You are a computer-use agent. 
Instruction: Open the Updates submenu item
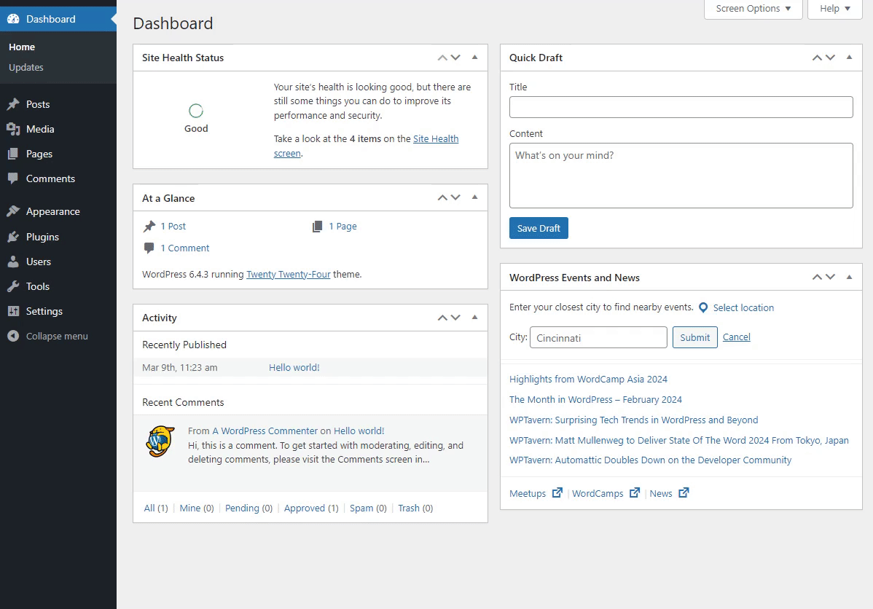pos(26,67)
